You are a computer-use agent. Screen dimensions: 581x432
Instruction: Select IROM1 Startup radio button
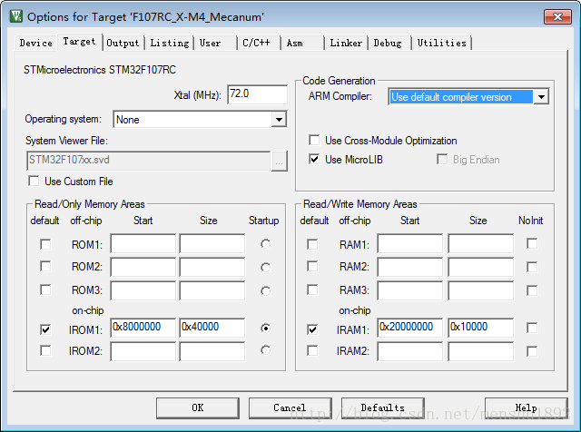pos(265,329)
